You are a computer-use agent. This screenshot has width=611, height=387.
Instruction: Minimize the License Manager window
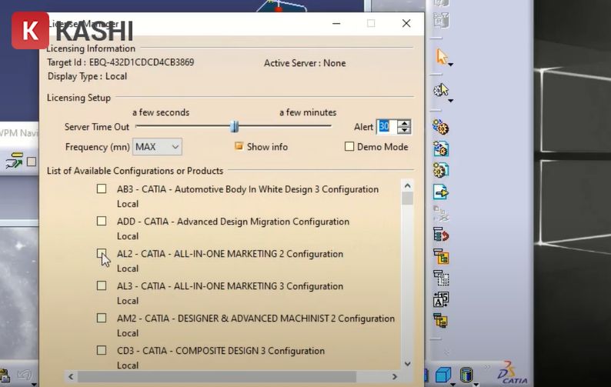click(336, 23)
